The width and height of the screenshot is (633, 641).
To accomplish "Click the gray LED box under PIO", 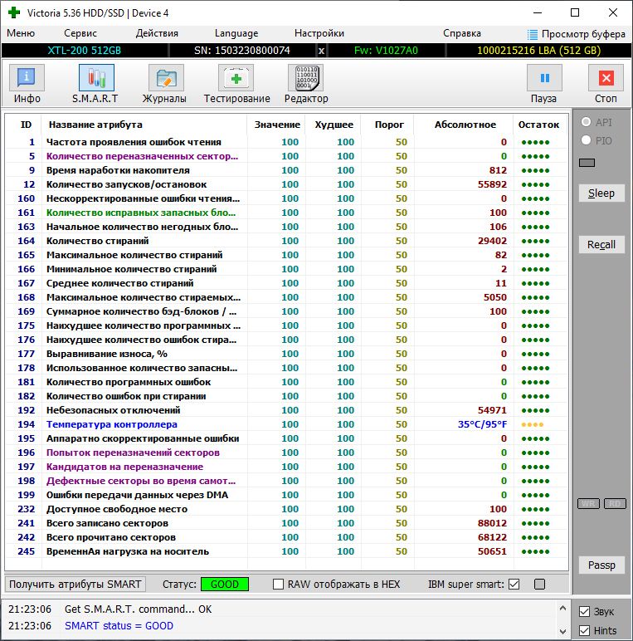I will [587, 163].
